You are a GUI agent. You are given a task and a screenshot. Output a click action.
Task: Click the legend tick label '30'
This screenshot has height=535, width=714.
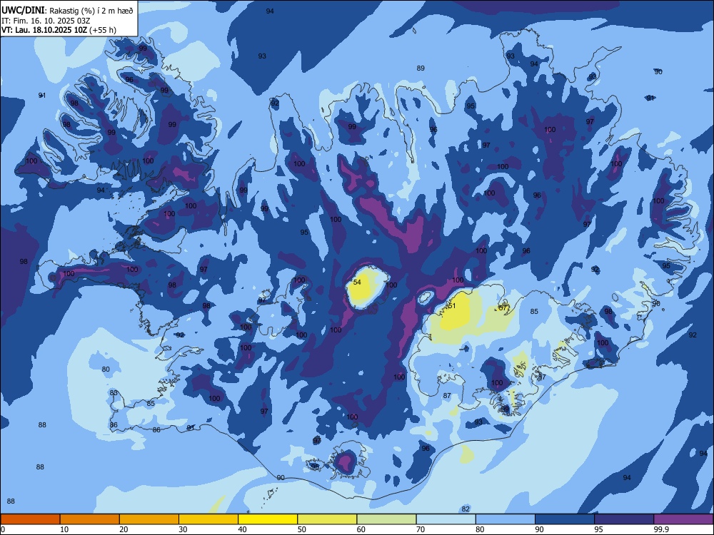183,529
